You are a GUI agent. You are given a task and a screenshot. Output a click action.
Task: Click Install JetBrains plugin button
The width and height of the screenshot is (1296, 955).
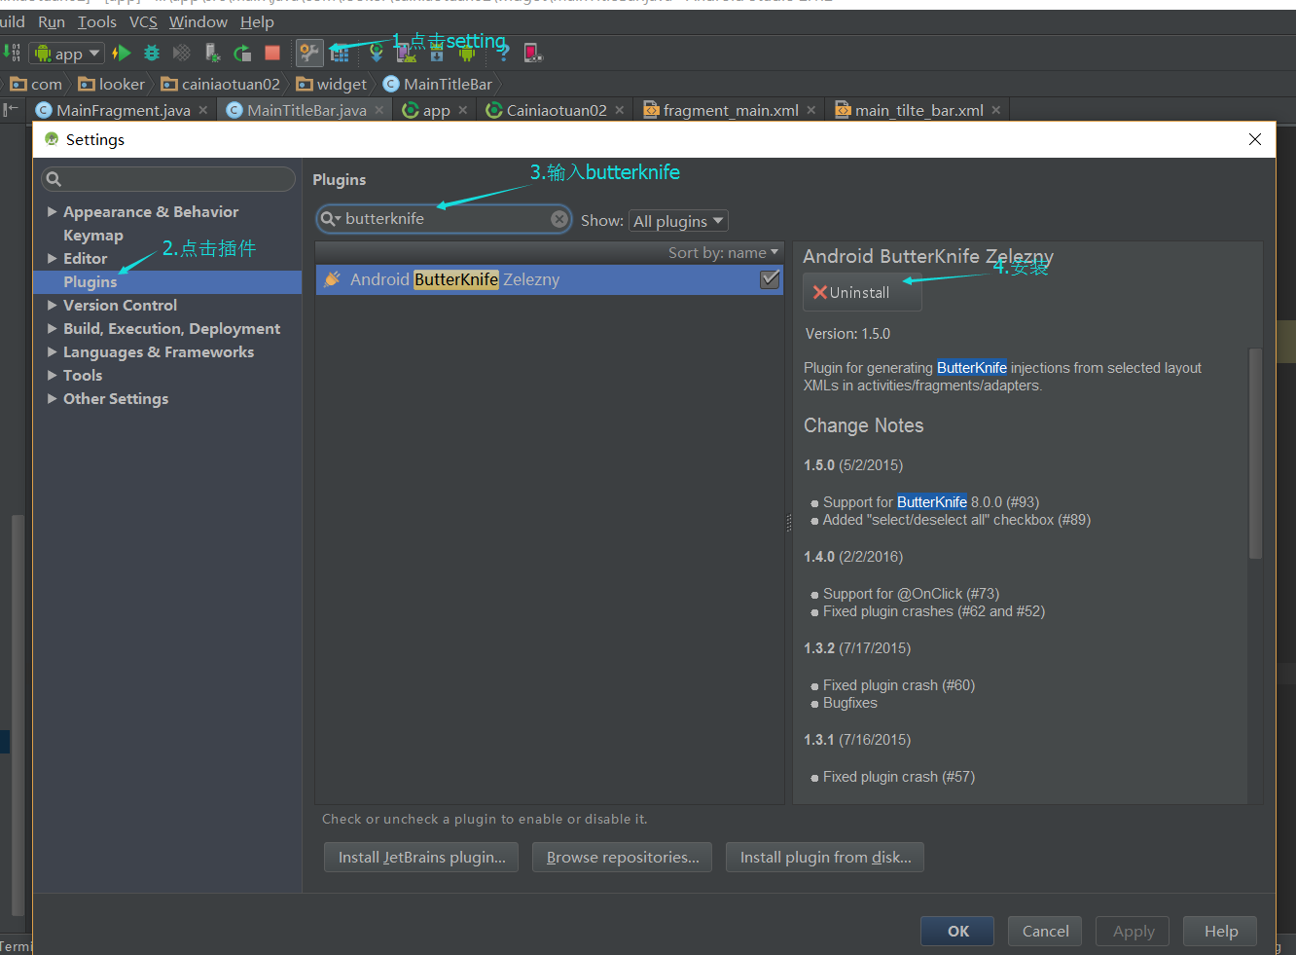(421, 857)
